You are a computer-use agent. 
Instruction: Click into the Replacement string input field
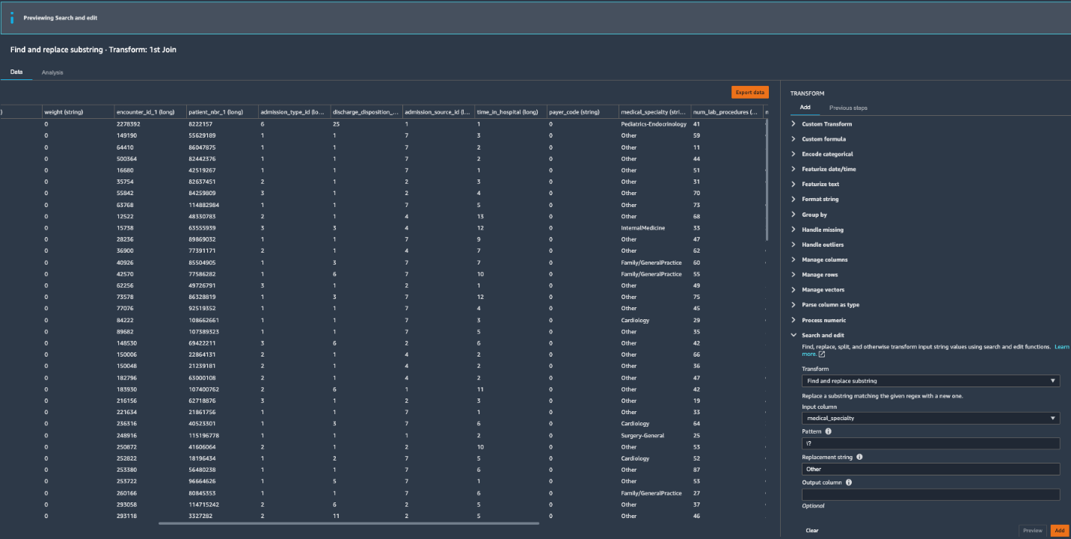tap(930, 469)
